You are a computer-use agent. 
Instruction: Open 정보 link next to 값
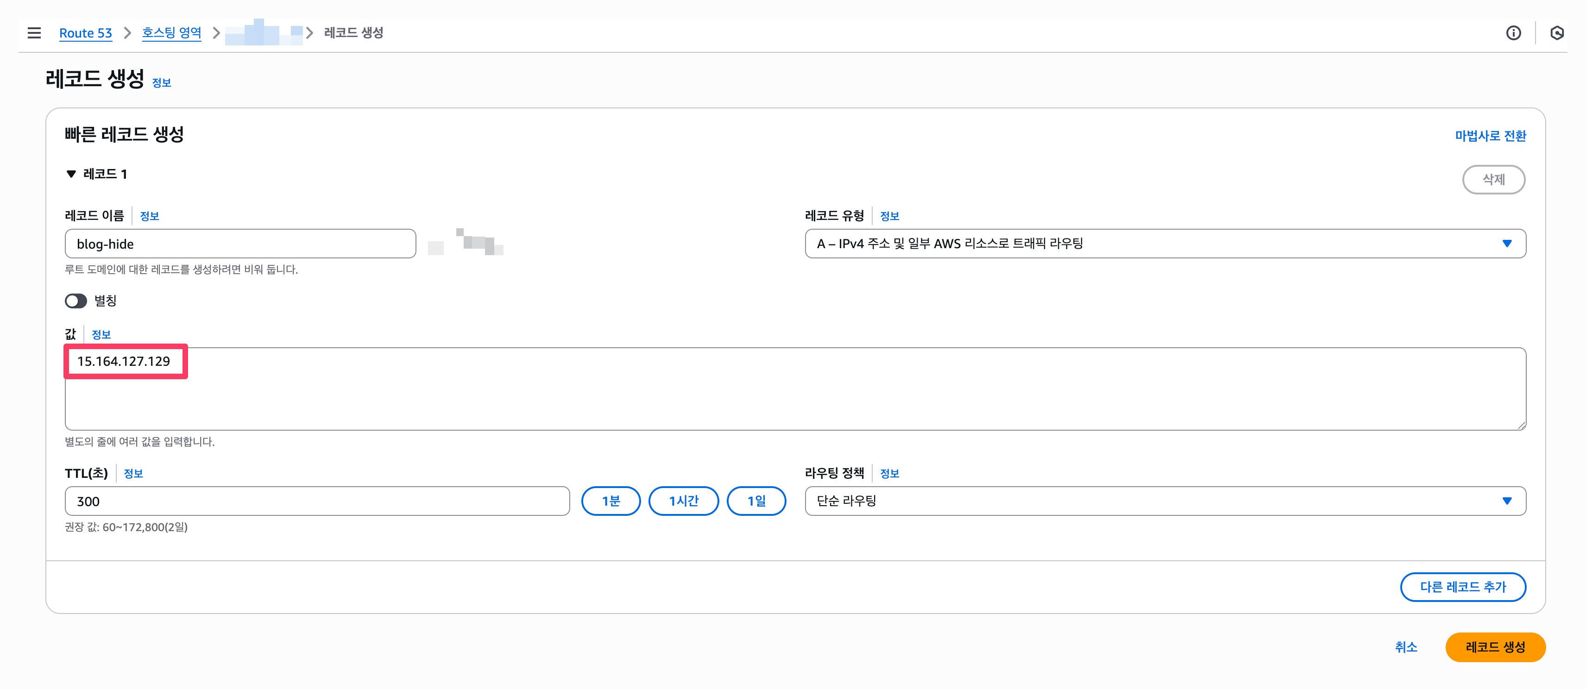[101, 334]
